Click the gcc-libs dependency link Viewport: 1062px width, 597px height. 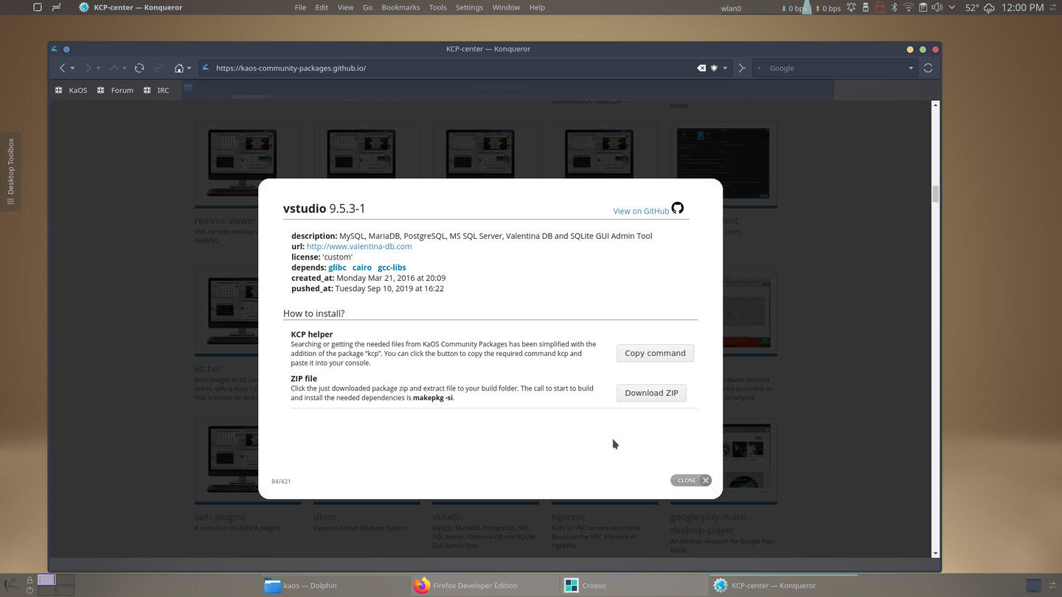(x=392, y=268)
